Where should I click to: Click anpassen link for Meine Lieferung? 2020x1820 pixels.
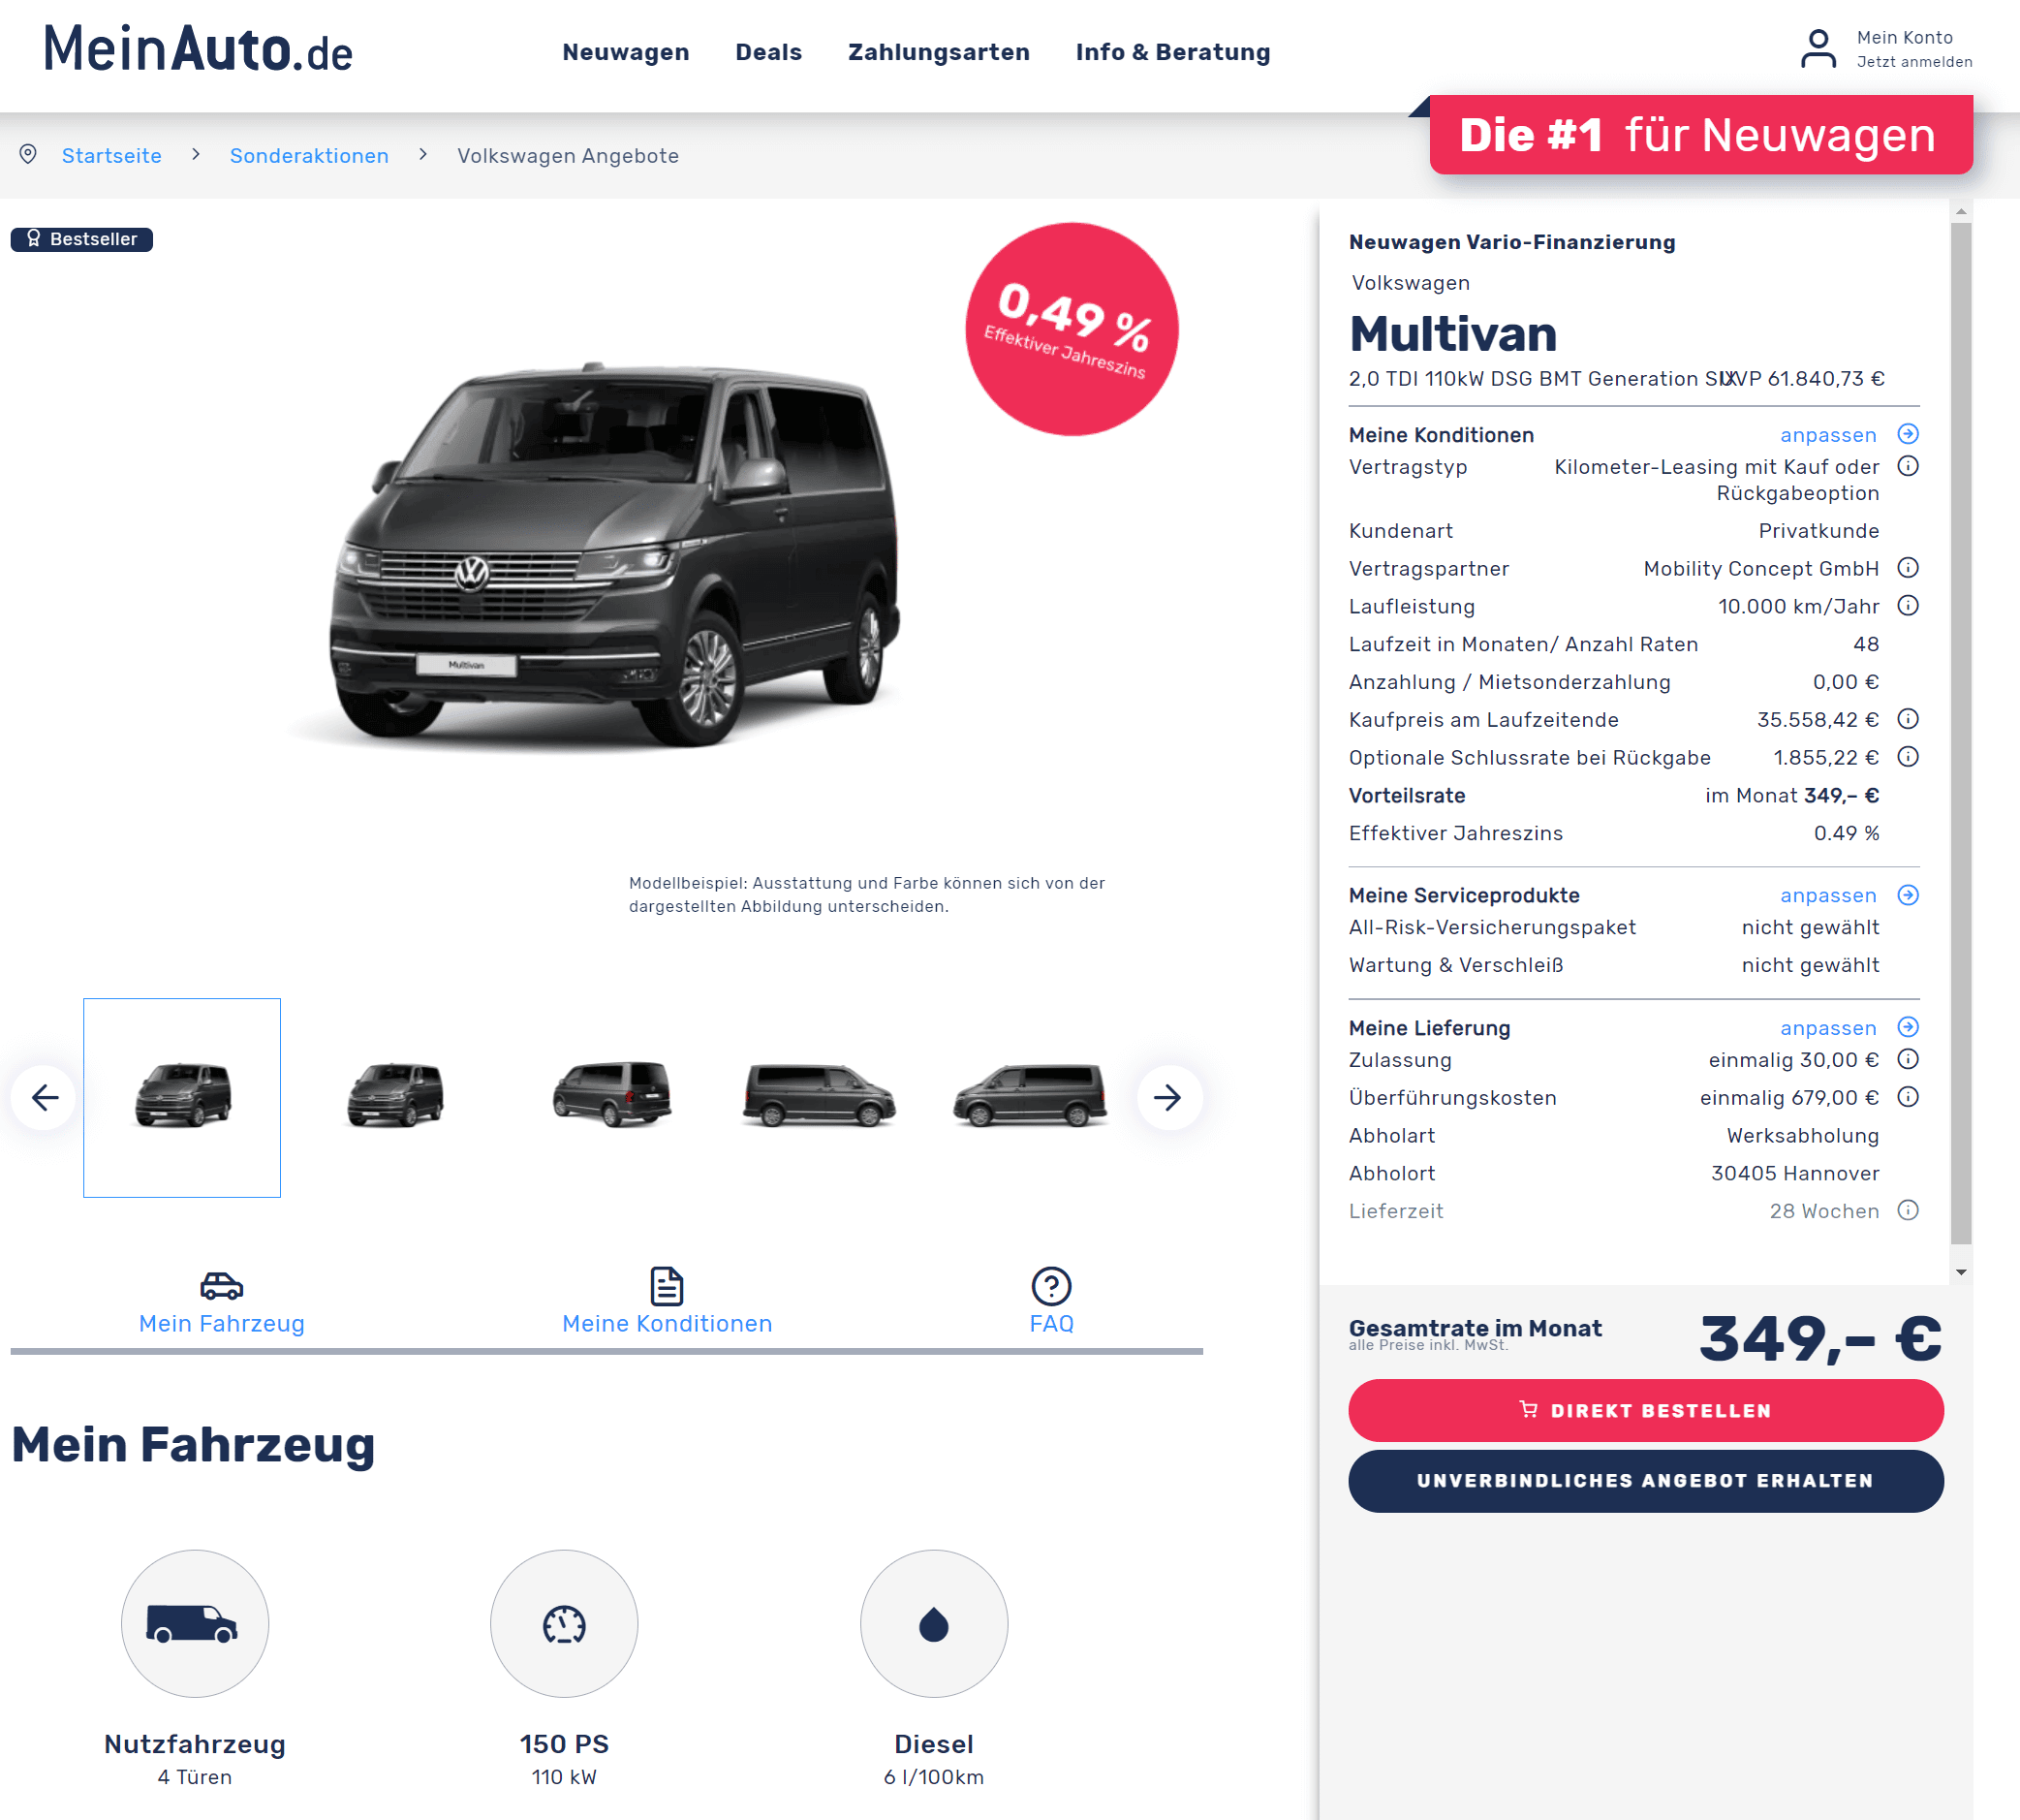[x=1828, y=1028]
